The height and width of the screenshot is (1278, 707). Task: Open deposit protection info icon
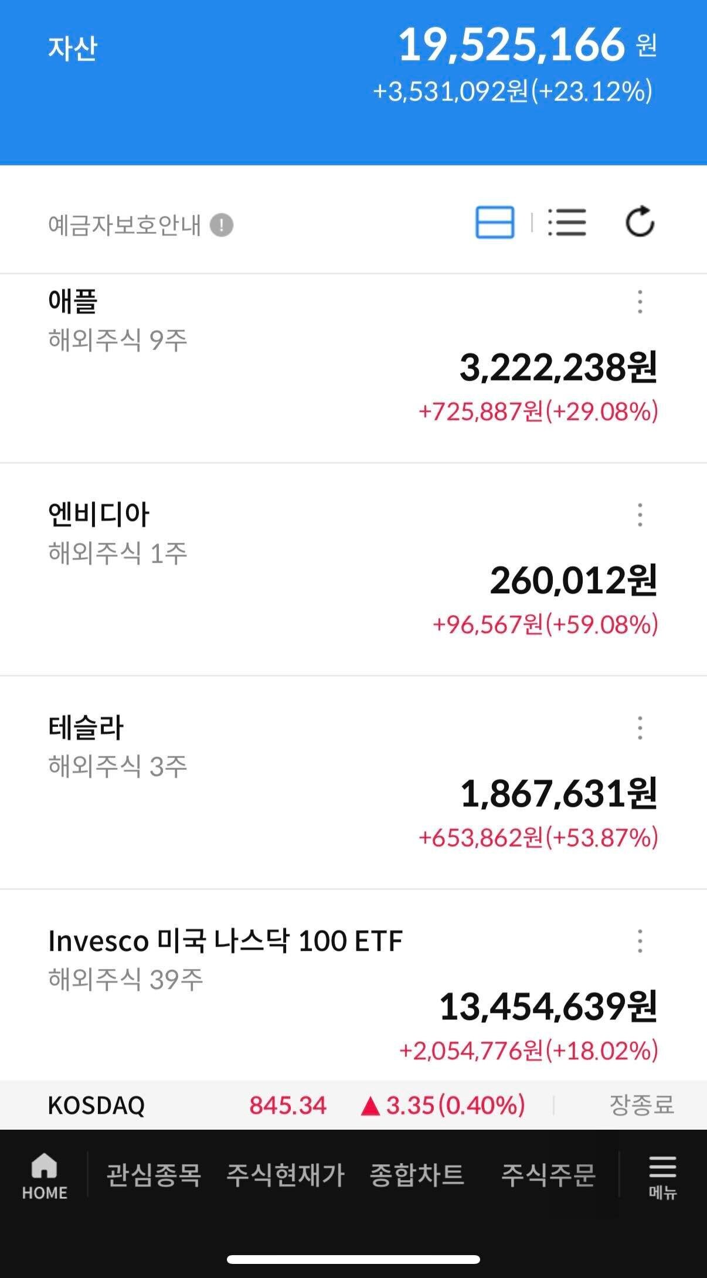click(222, 225)
